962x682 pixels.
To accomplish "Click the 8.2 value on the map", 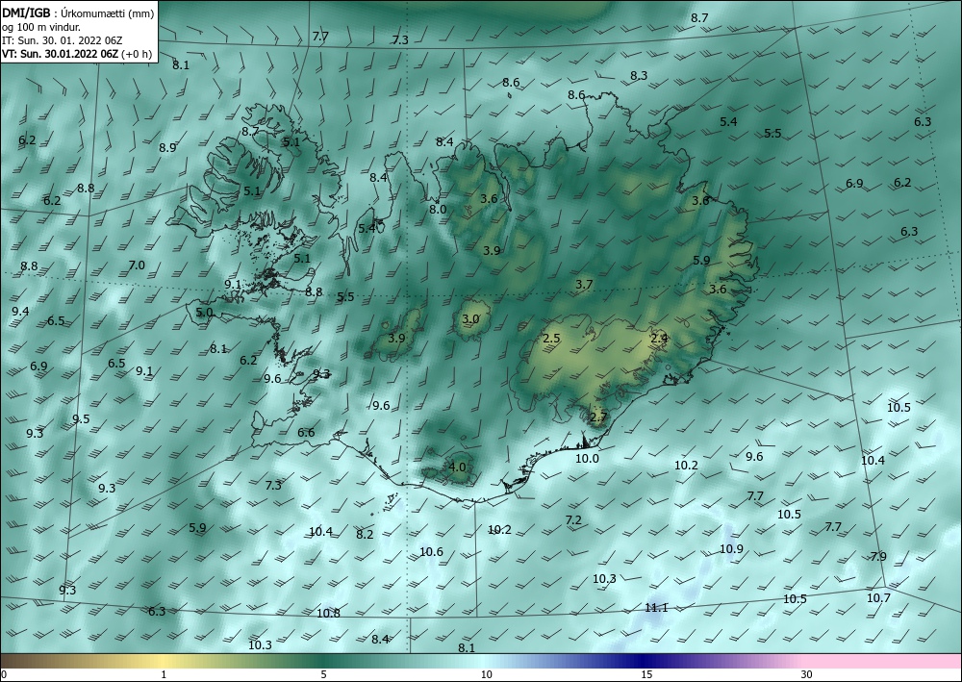I will click(365, 534).
